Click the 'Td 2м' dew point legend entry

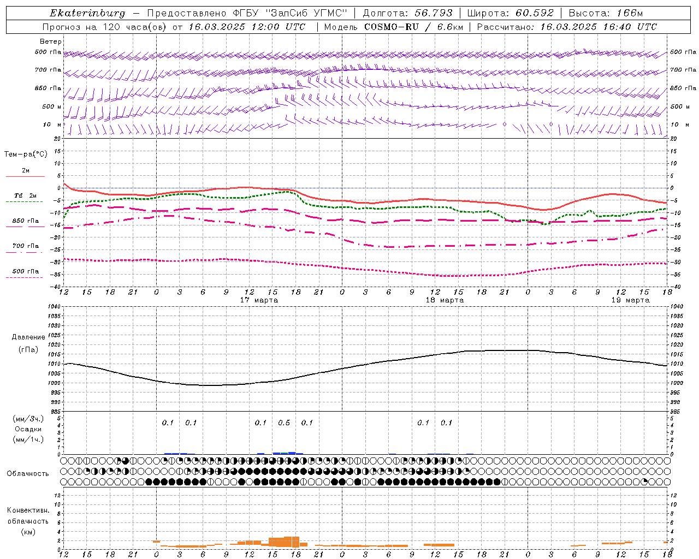[x=26, y=195]
